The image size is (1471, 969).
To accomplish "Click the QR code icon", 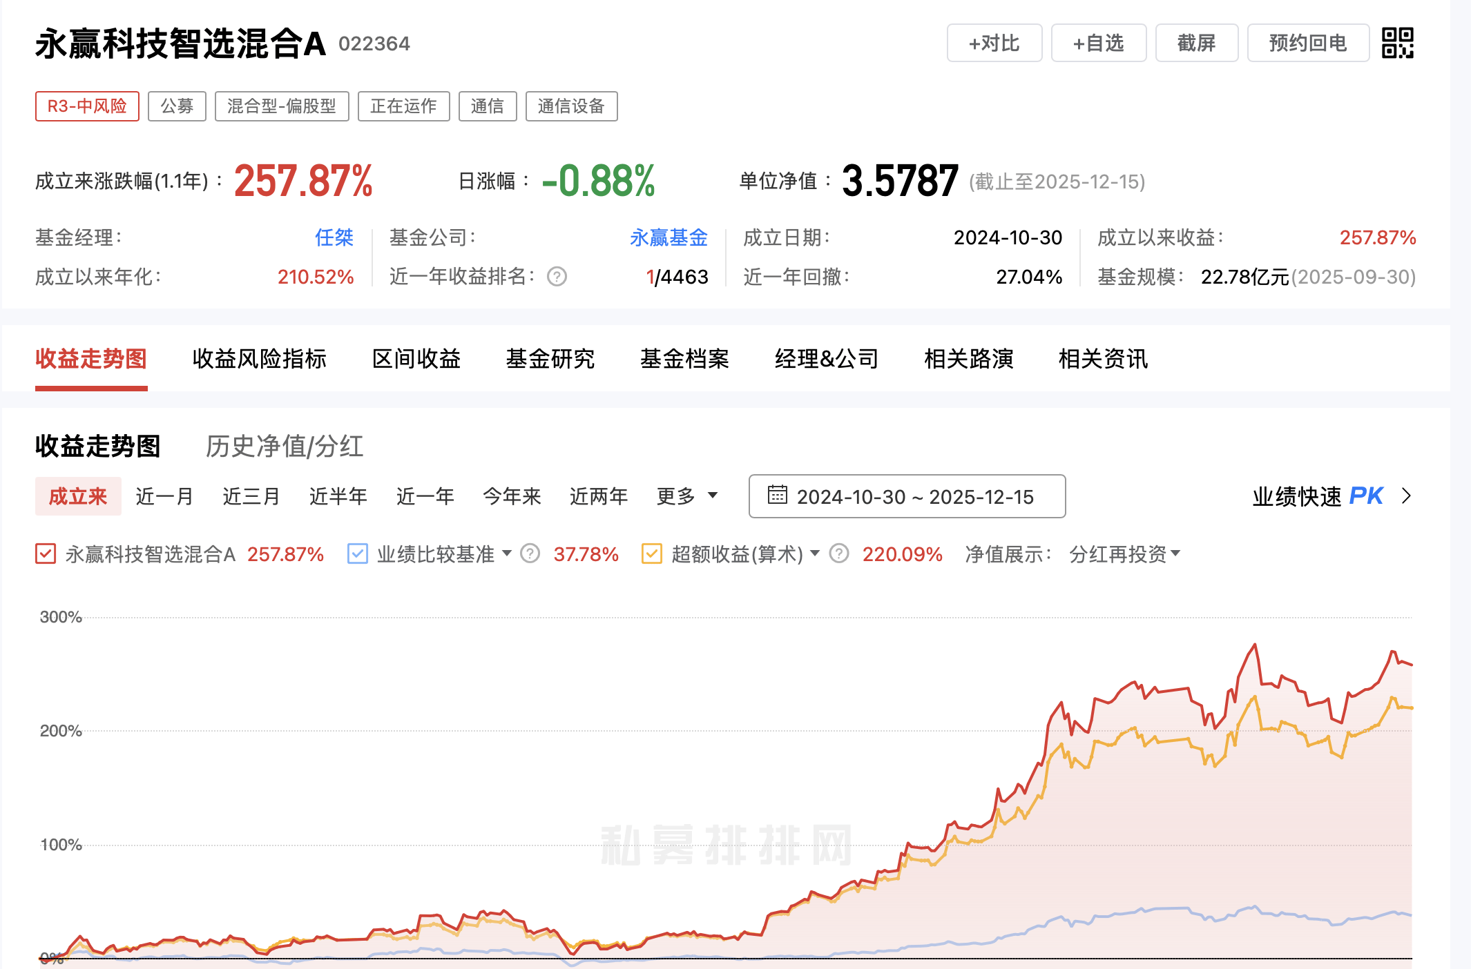I will point(1397,43).
